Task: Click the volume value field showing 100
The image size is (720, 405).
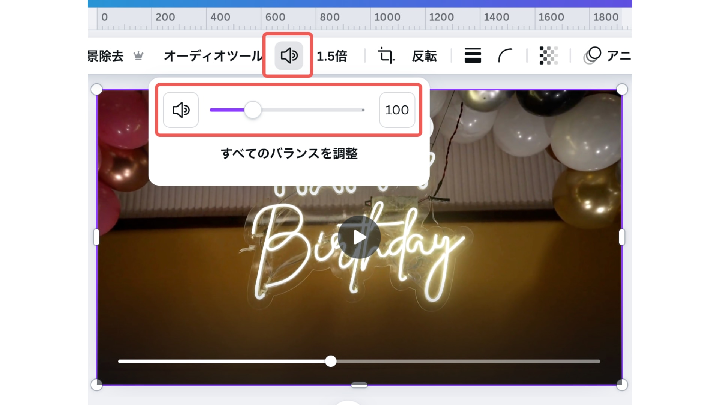Action: [397, 110]
